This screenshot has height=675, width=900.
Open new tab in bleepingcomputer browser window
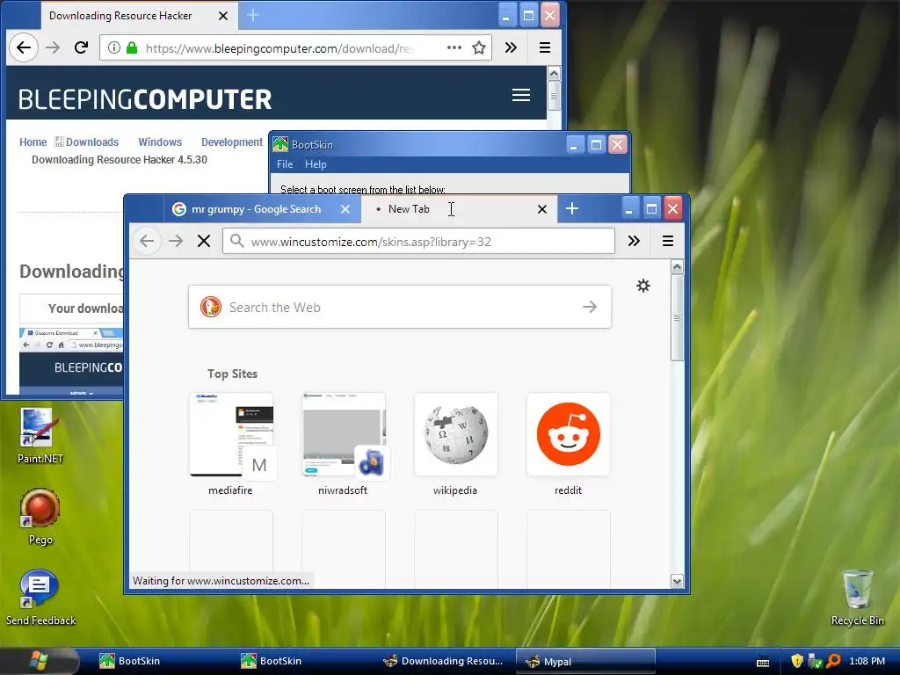[253, 16]
